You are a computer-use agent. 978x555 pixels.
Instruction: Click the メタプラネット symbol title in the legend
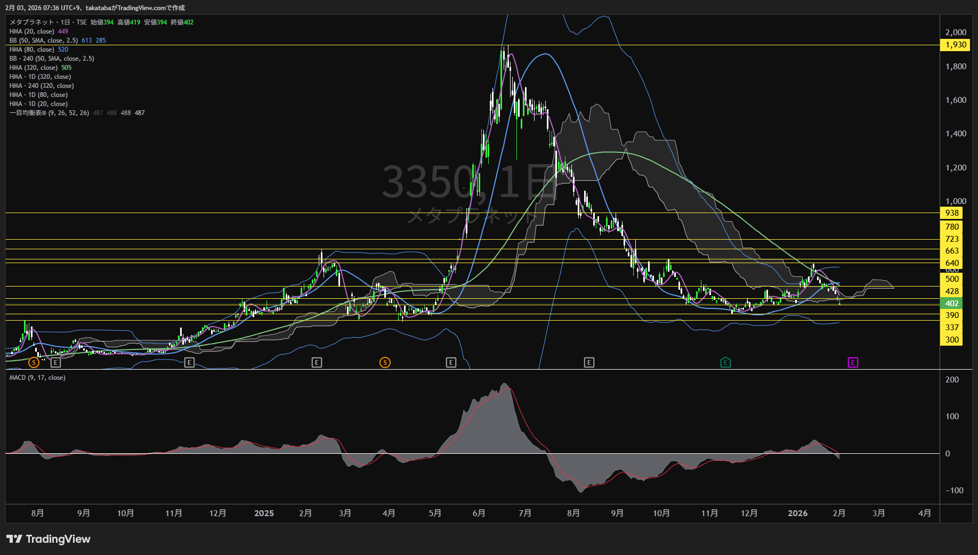point(32,22)
